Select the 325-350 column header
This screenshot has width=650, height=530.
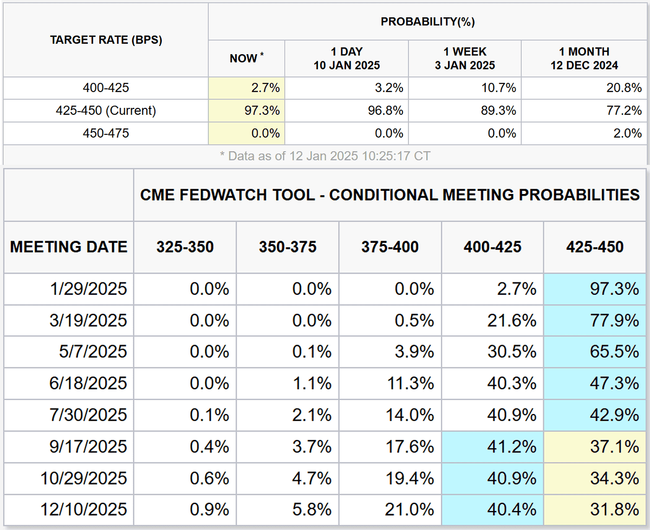[185, 247]
